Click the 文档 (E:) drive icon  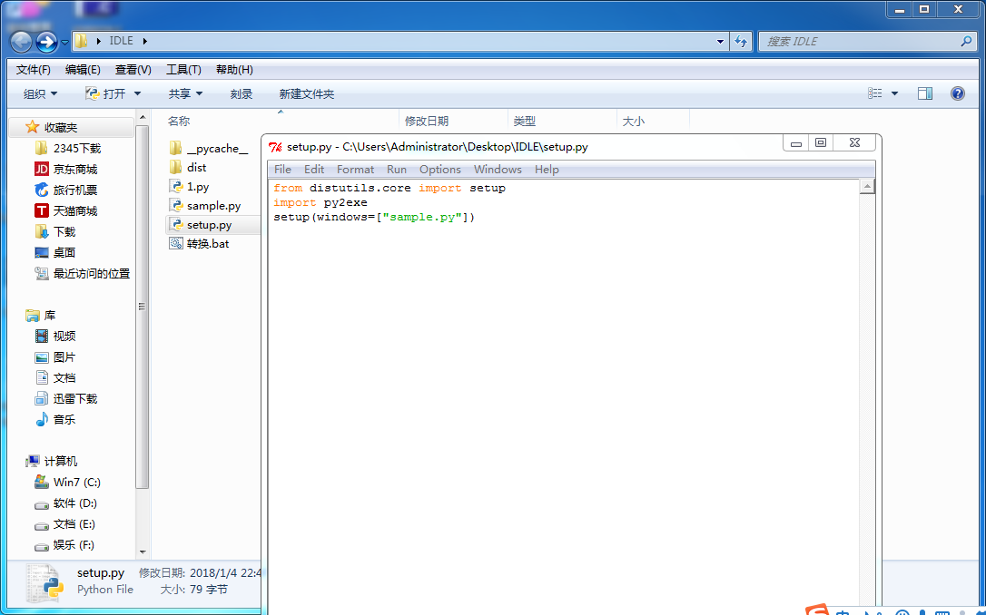(x=42, y=525)
